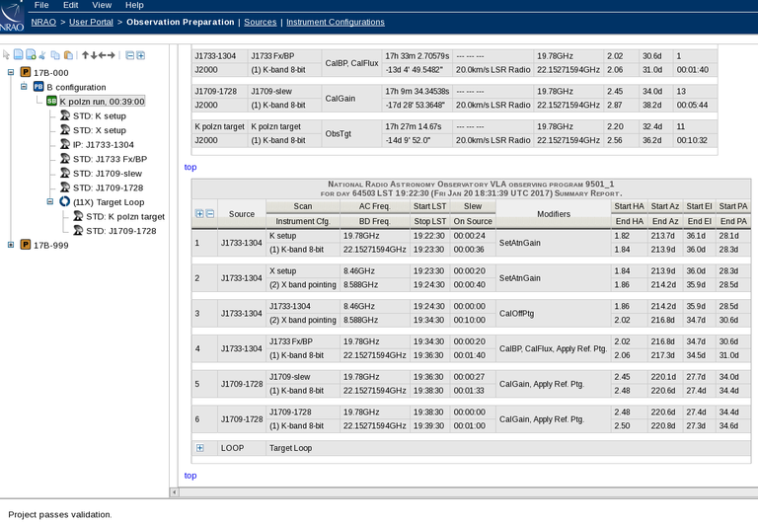Image resolution: width=758 pixels, height=524 pixels.
Task: Click the move up arrow icon
Action: click(86, 55)
